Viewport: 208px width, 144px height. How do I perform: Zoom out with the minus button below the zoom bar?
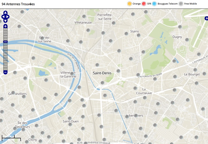pyautogui.click(x=5, y=72)
